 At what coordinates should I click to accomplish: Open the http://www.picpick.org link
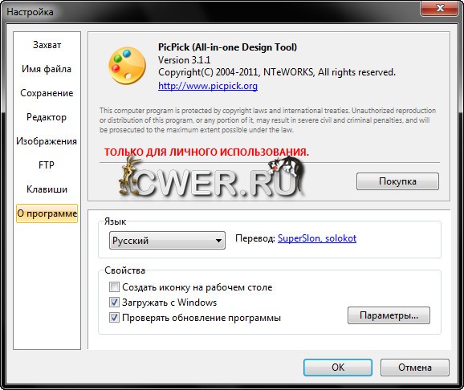tap(208, 86)
